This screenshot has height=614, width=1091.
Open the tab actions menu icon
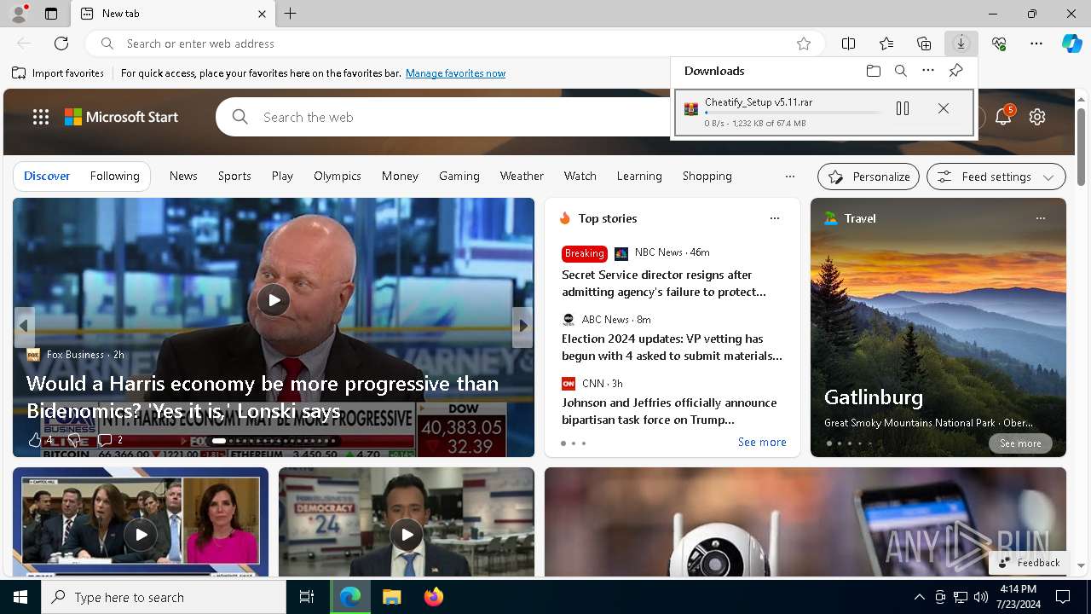click(51, 14)
